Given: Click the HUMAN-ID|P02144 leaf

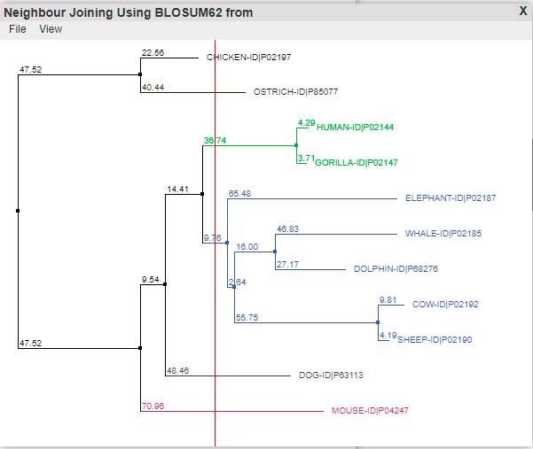Looking at the screenshot, I should click(x=355, y=128).
